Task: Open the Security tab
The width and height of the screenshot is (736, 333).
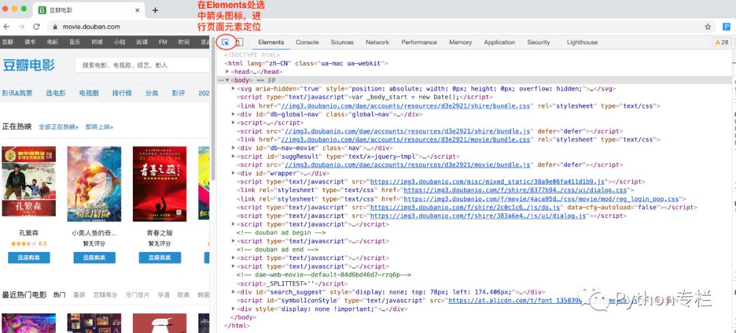Action: pyautogui.click(x=538, y=42)
